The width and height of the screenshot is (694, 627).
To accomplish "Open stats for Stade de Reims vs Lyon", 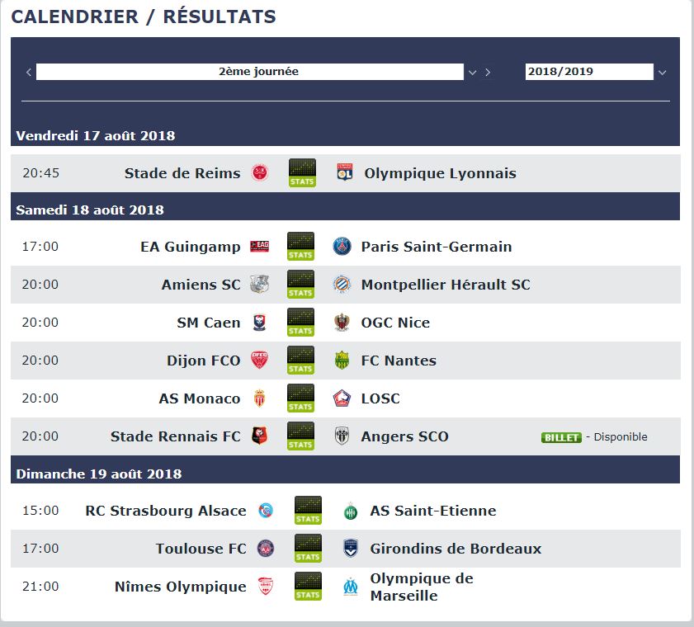I will (x=302, y=173).
